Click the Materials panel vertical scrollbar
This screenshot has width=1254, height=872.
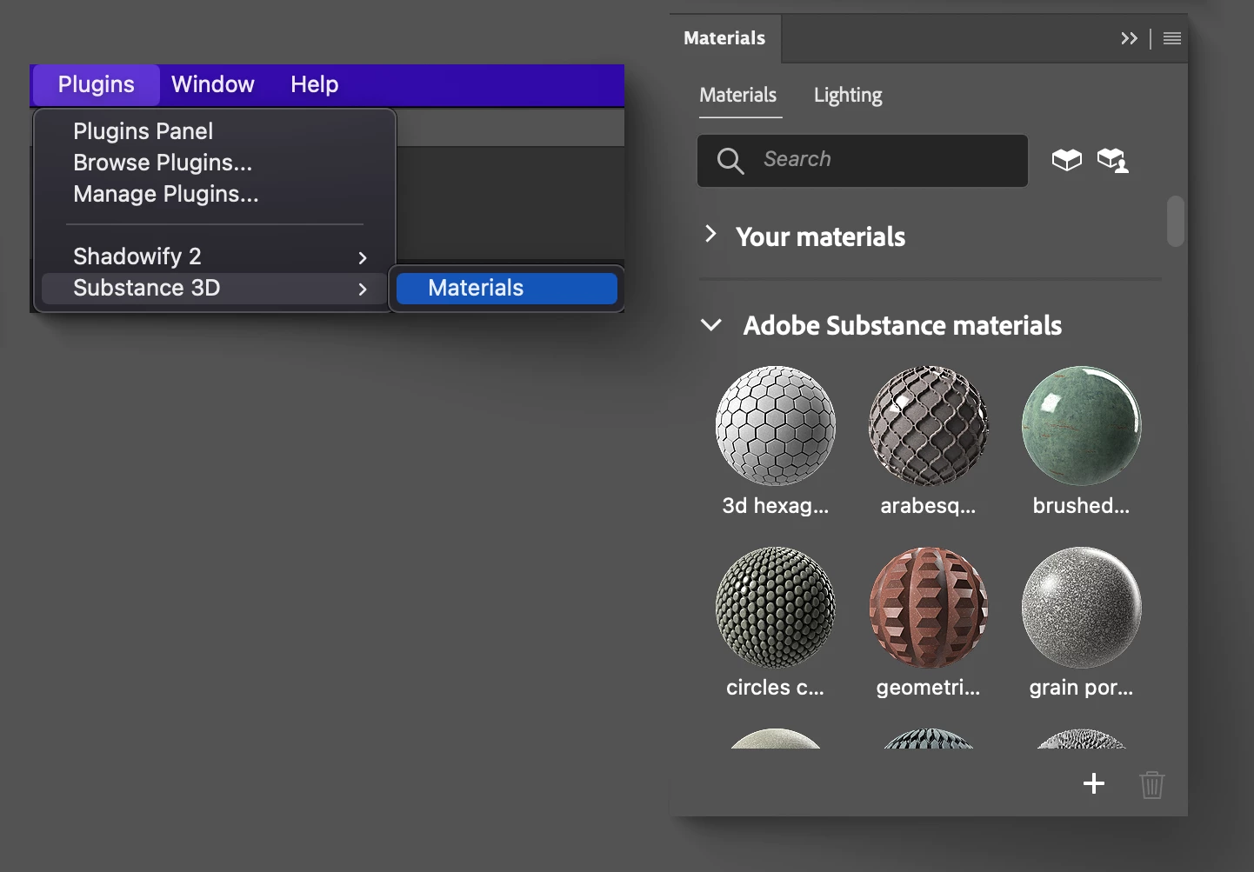[1176, 222]
